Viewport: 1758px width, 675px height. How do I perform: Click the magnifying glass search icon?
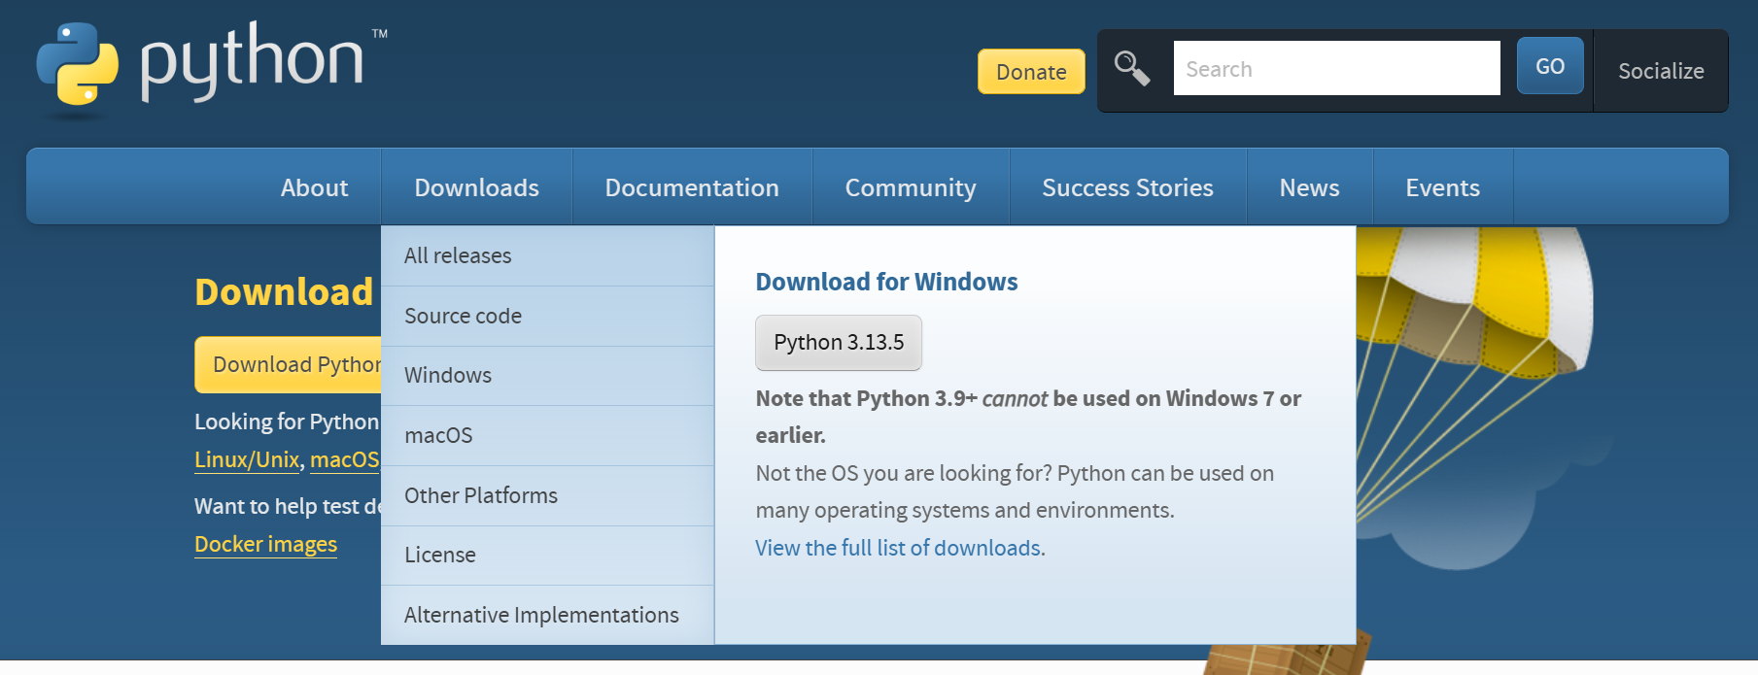pyautogui.click(x=1132, y=69)
